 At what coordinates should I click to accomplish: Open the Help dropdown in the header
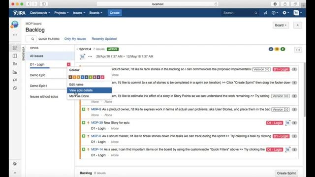[x=275, y=13]
